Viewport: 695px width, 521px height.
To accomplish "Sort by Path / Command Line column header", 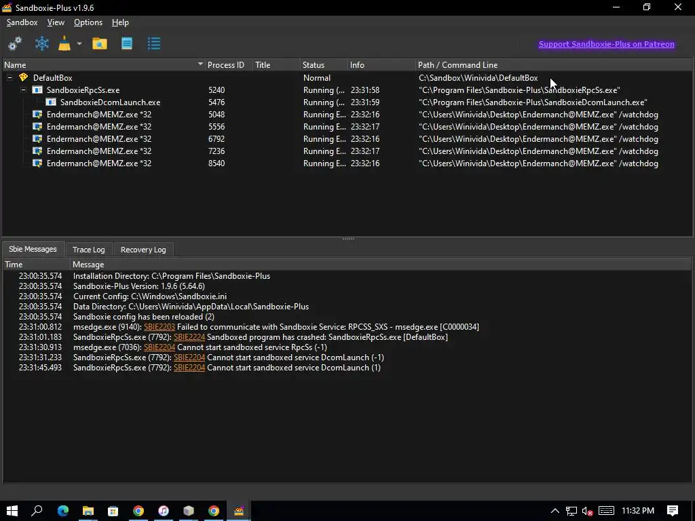I will coord(554,65).
